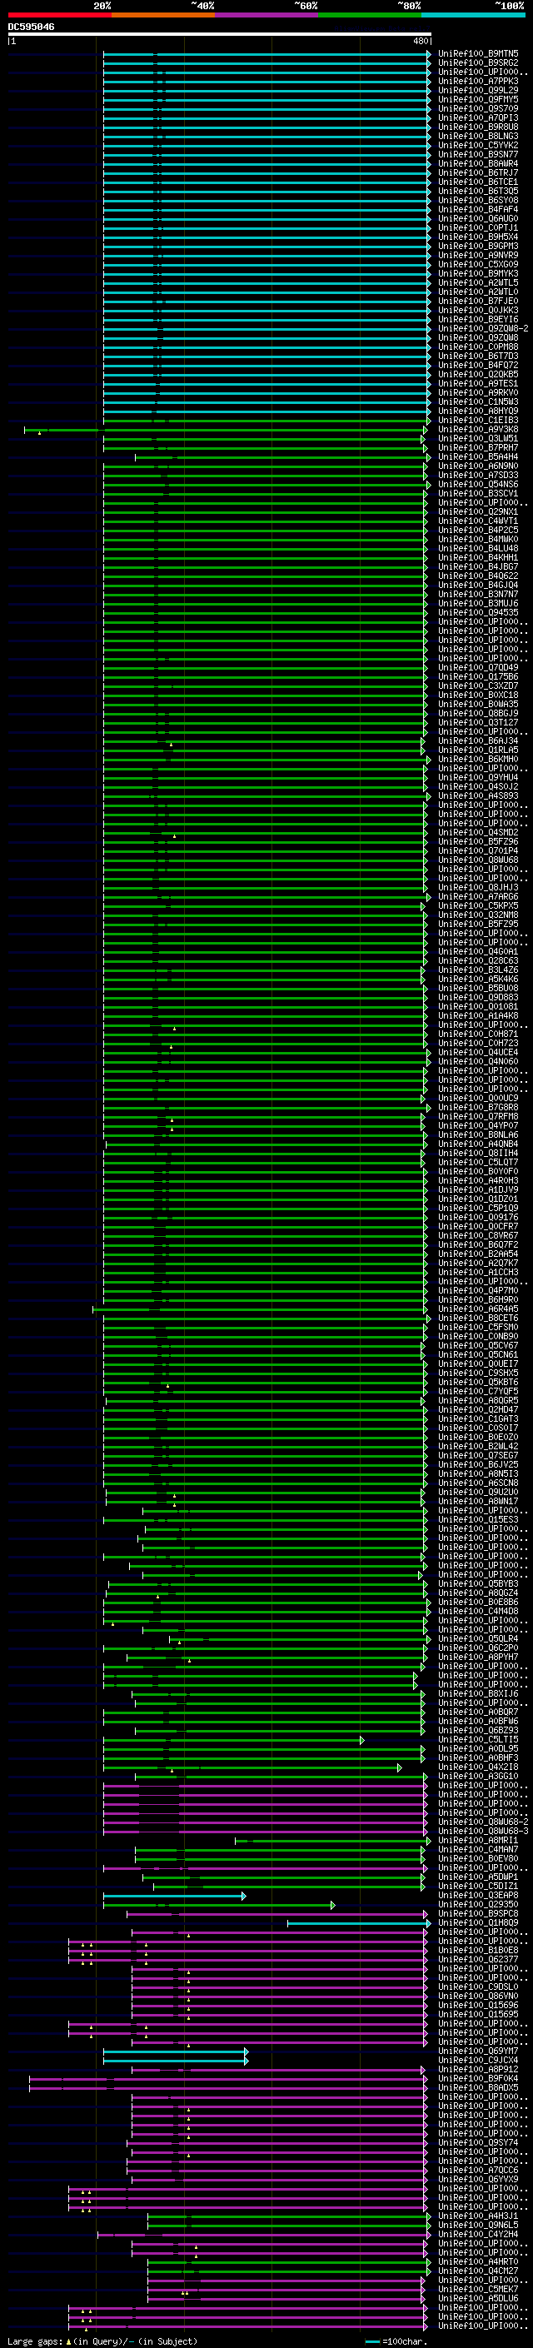The width and height of the screenshot is (533, 2348).
Task: Open hit UniRef100_B9MTN5
Action: pos(478,54)
